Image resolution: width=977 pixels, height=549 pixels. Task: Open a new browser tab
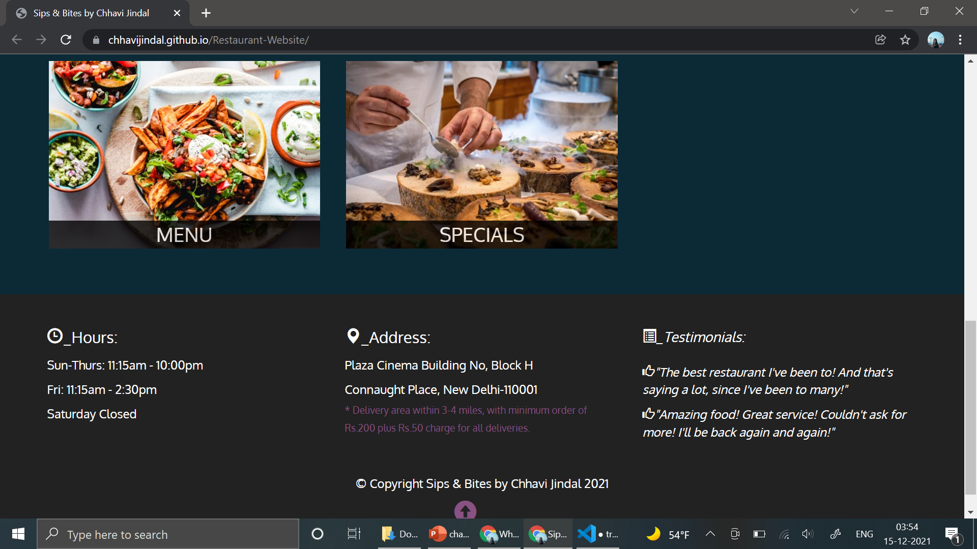pyautogui.click(x=206, y=13)
